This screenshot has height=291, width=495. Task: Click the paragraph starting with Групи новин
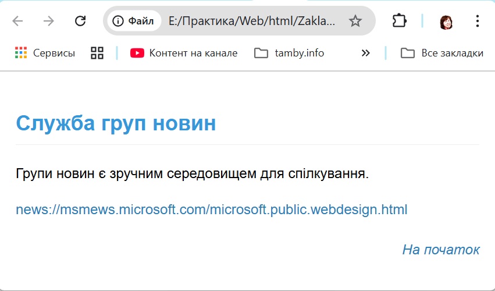[x=192, y=173]
